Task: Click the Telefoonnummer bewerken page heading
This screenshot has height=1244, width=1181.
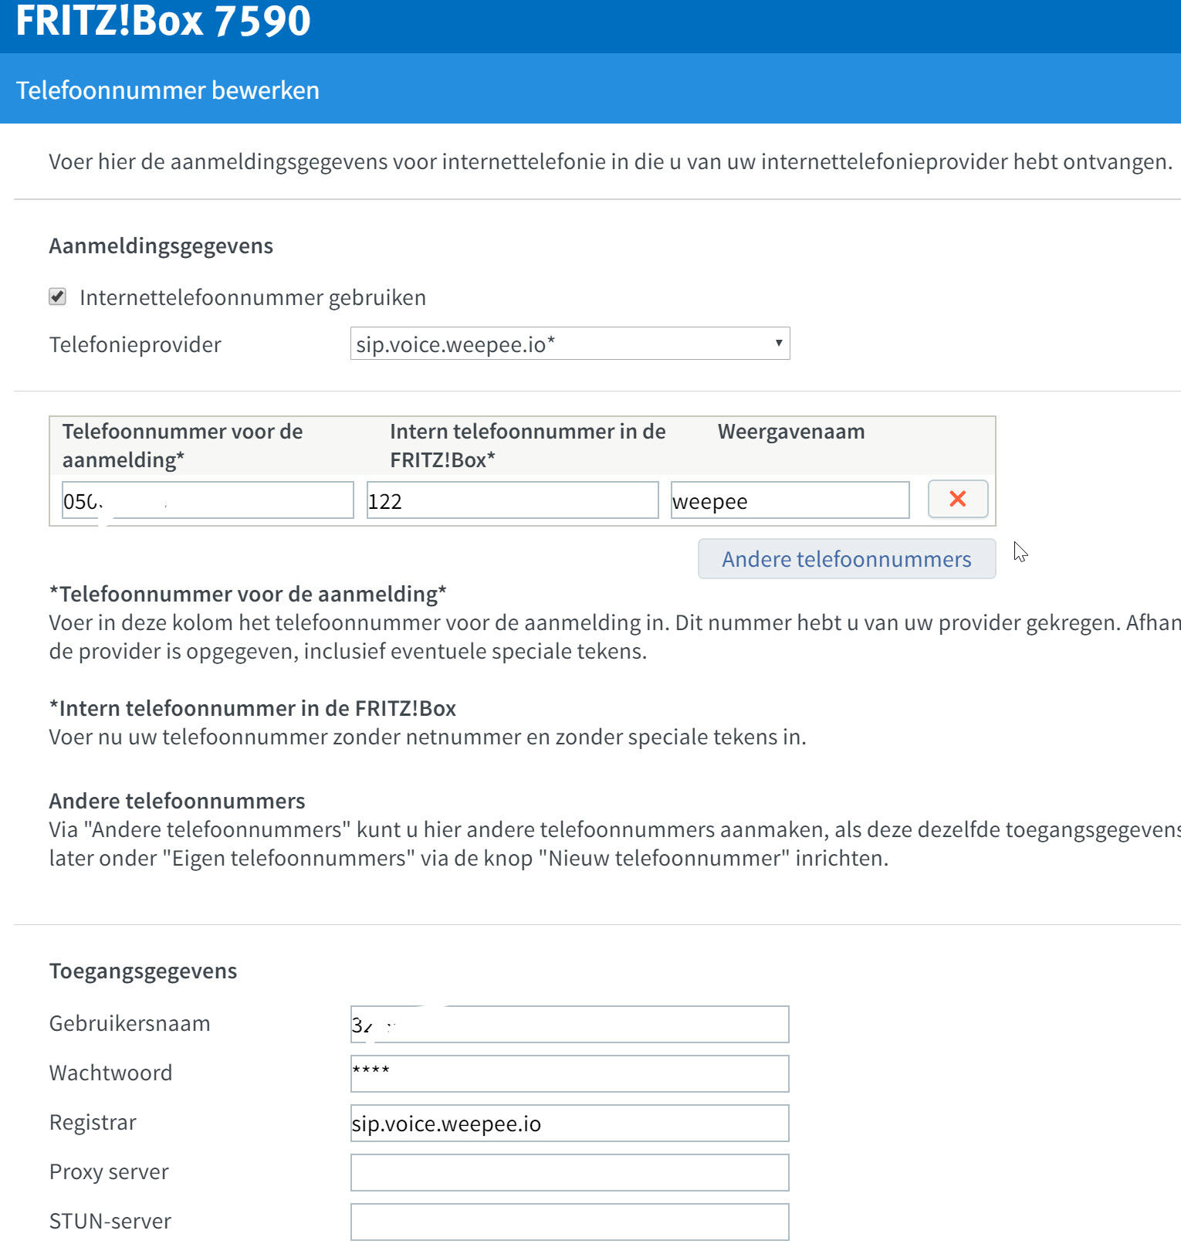Action: point(168,90)
